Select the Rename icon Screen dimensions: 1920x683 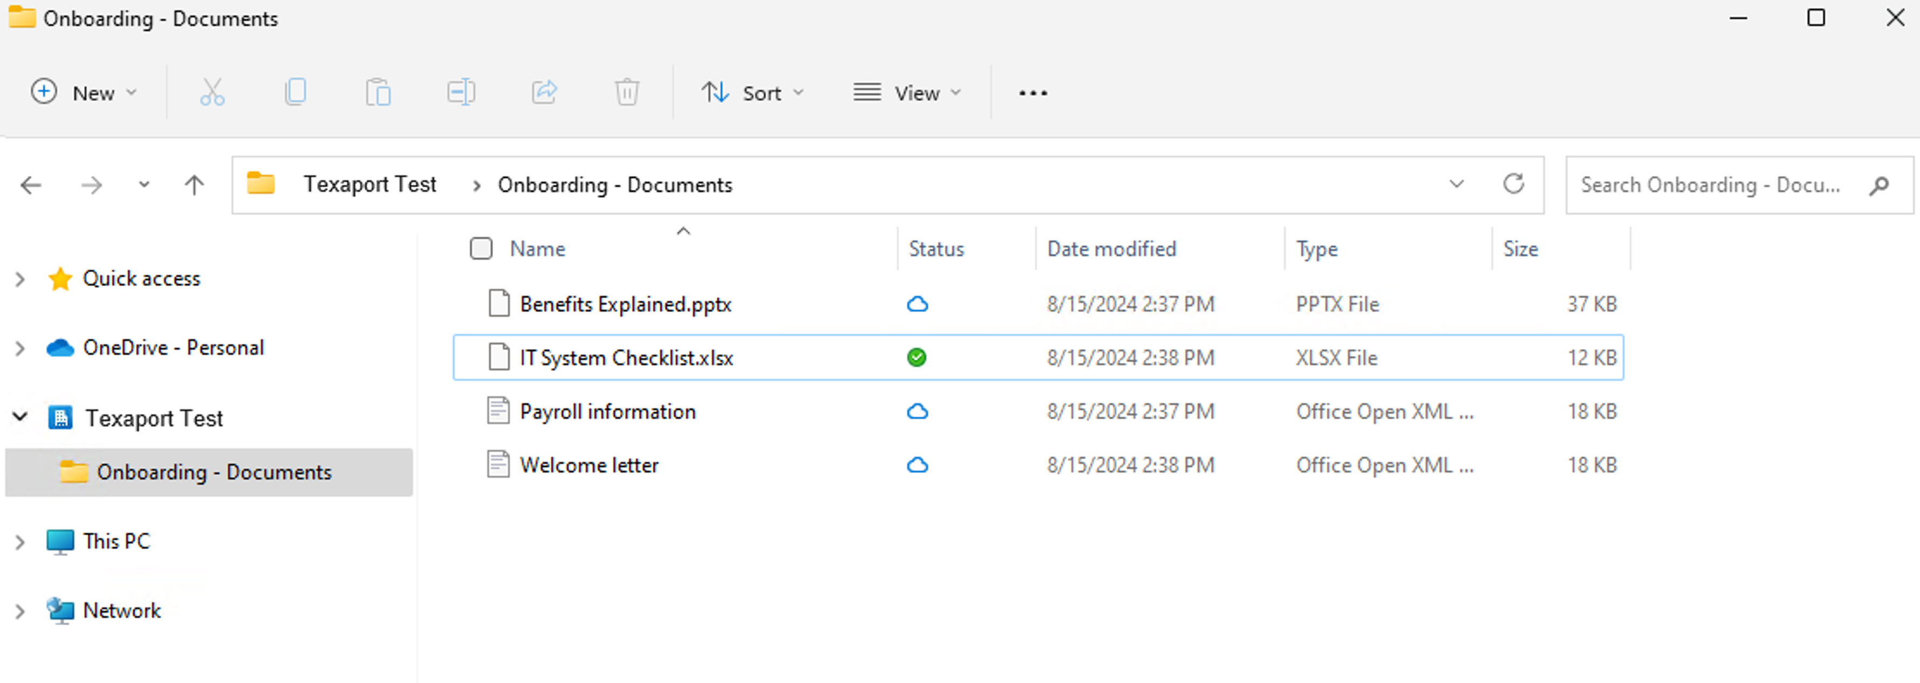tap(461, 92)
